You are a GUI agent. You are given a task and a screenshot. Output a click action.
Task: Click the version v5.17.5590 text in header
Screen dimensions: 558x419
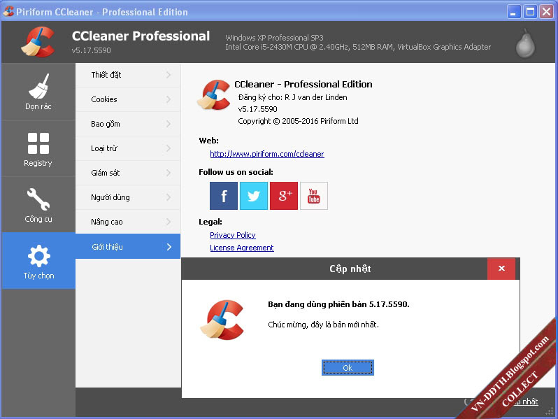click(91, 50)
